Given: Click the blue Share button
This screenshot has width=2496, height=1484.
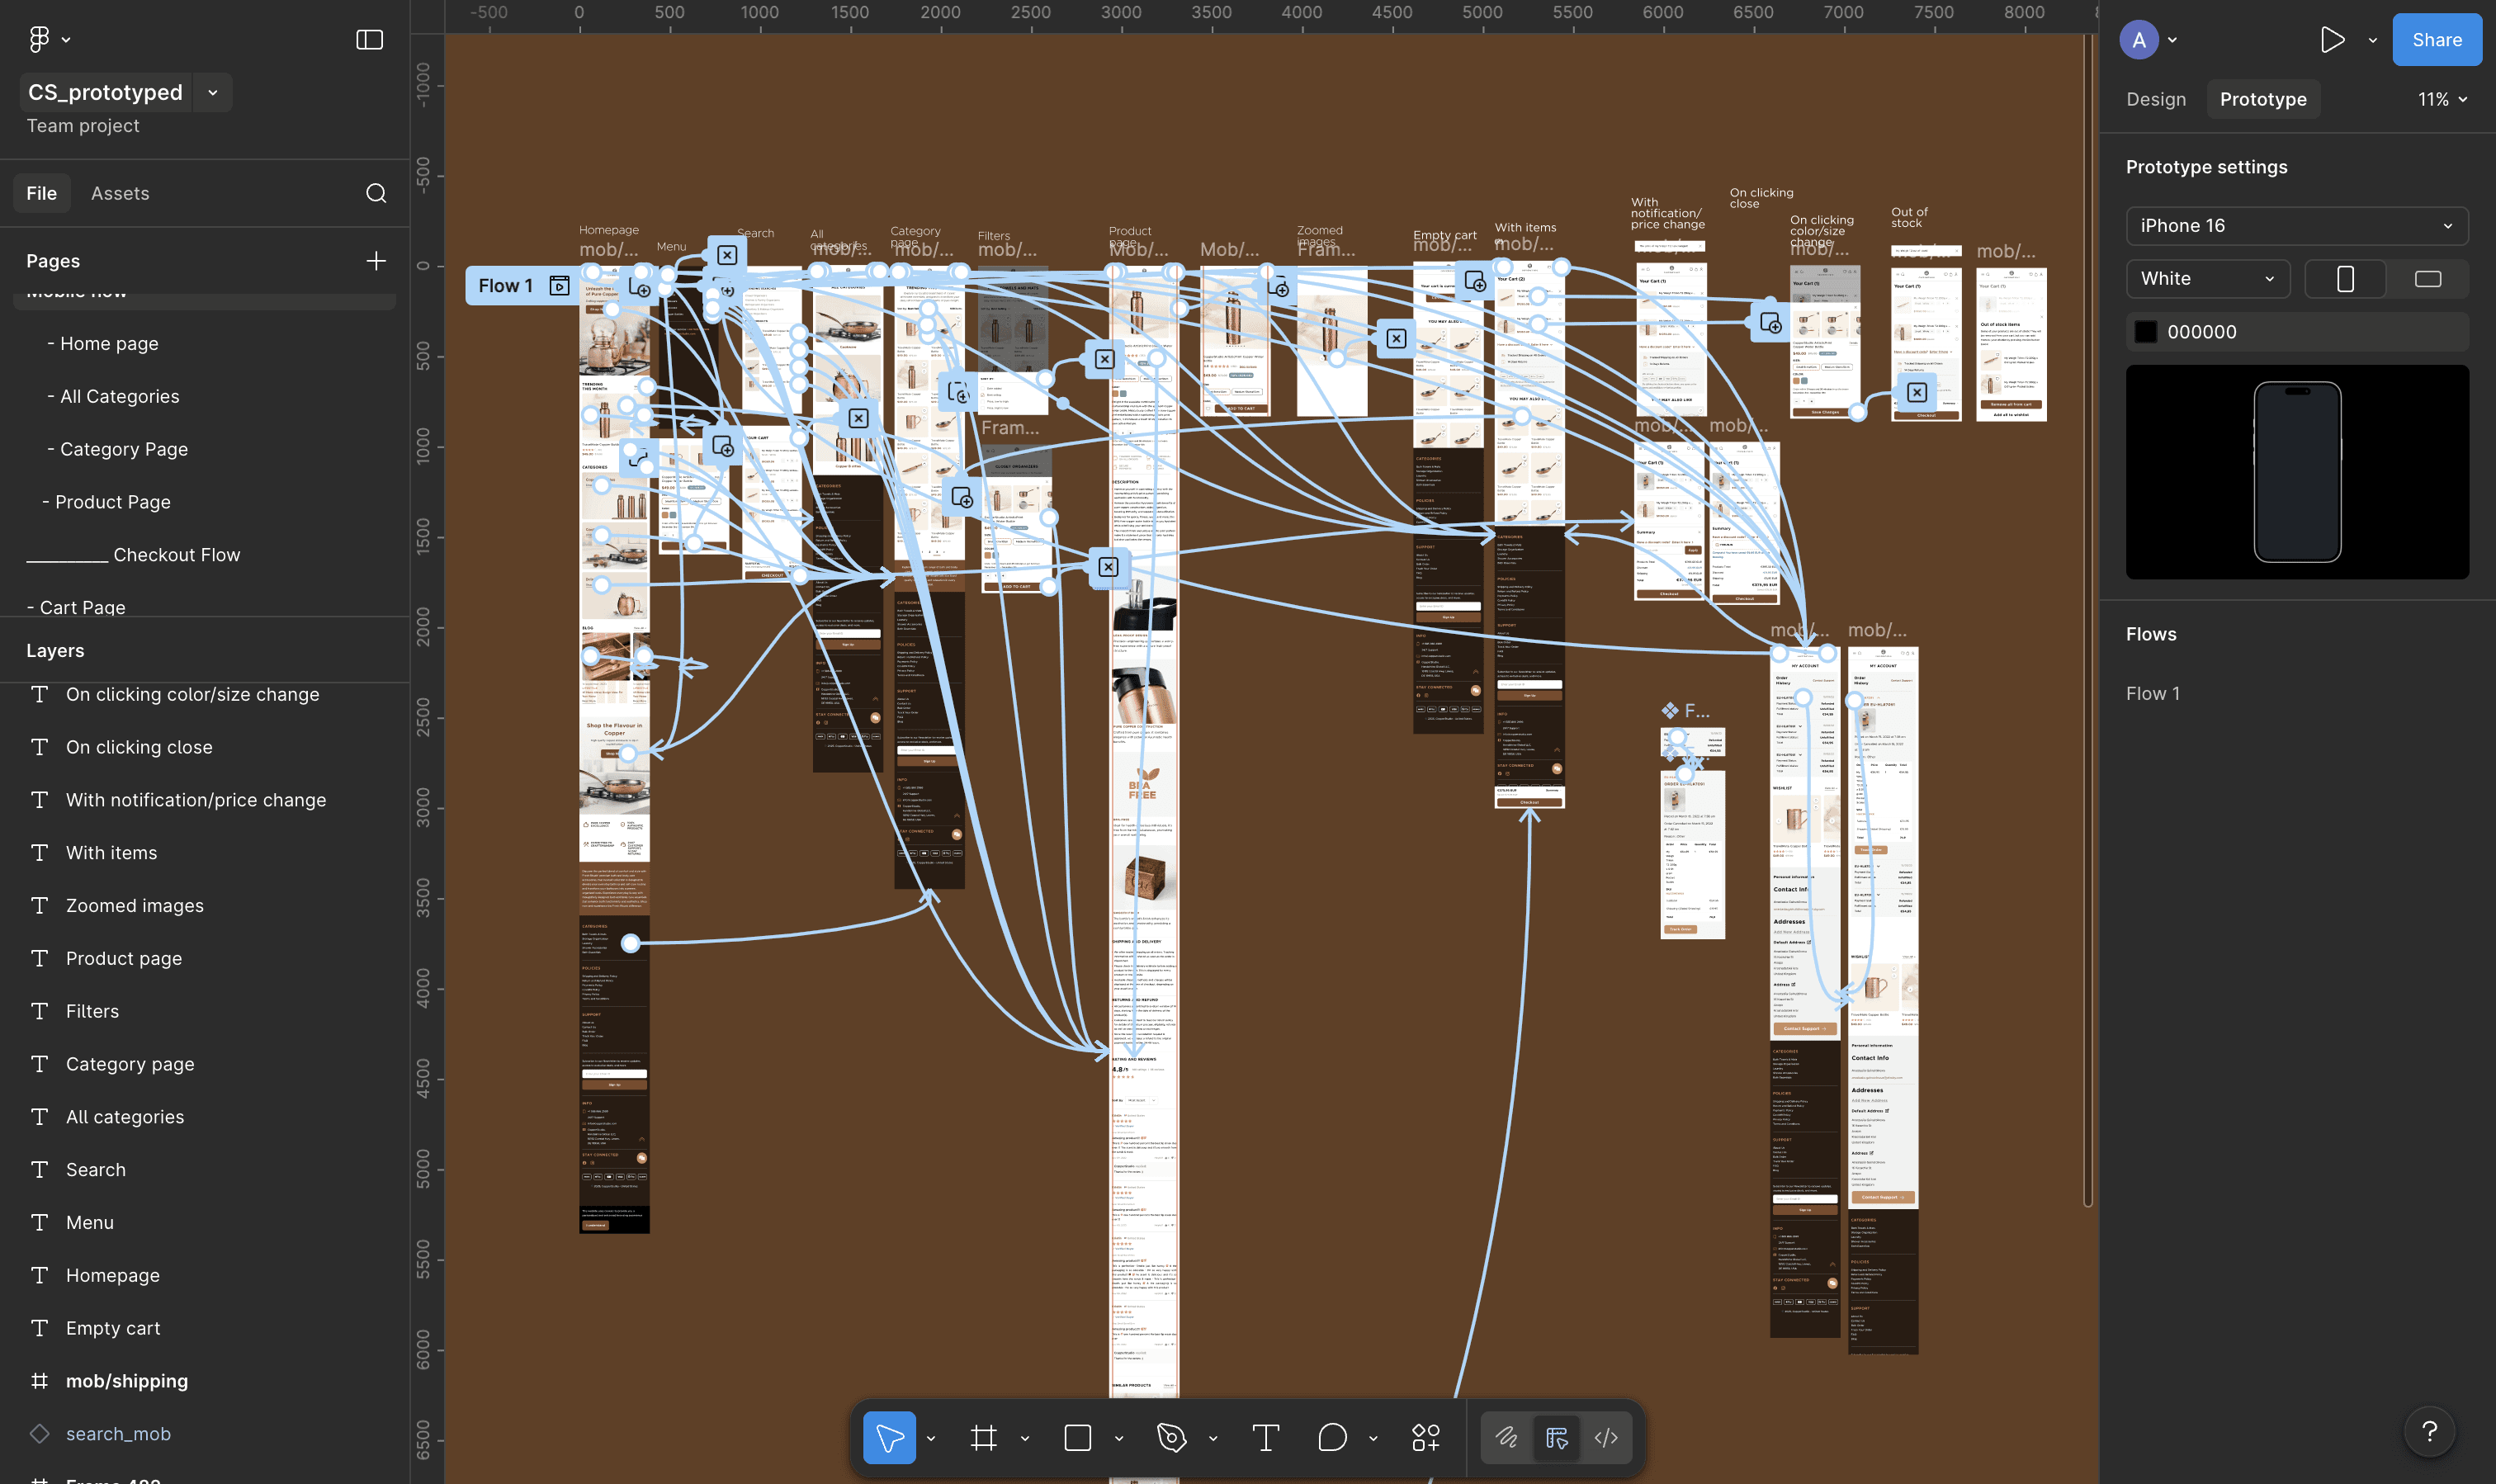Looking at the screenshot, I should (x=2436, y=40).
